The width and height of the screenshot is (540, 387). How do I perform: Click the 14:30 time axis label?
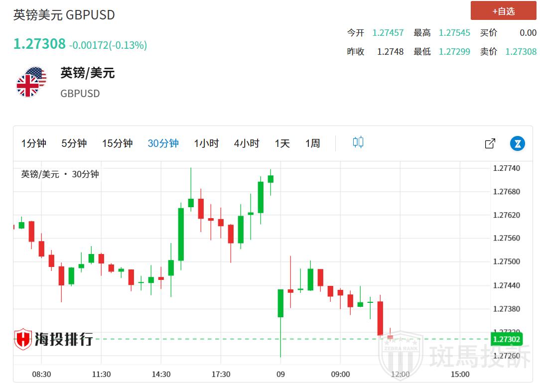tap(161, 374)
